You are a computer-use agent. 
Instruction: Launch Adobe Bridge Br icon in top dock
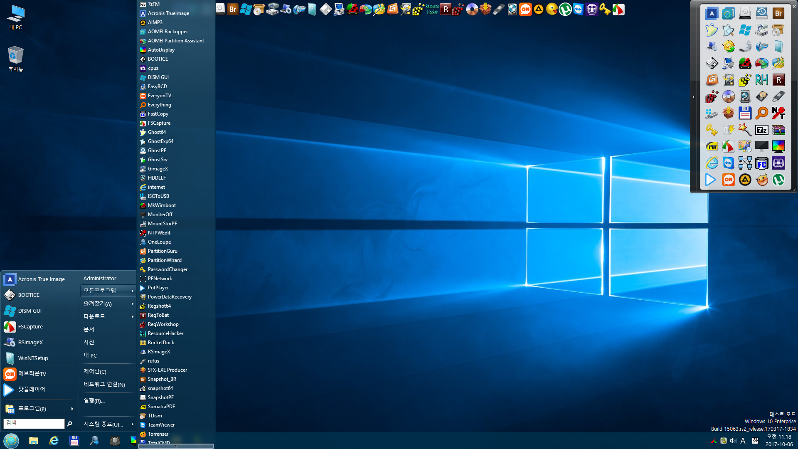(x=233, y=9)
